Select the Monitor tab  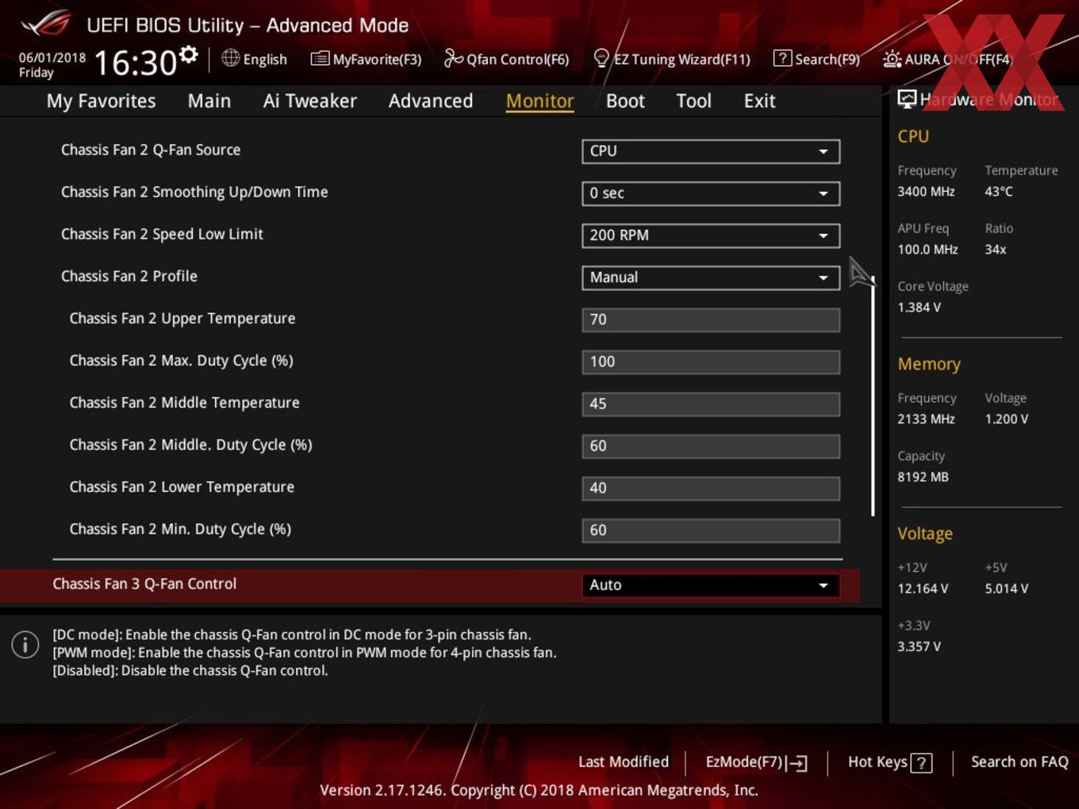point(539,101)
